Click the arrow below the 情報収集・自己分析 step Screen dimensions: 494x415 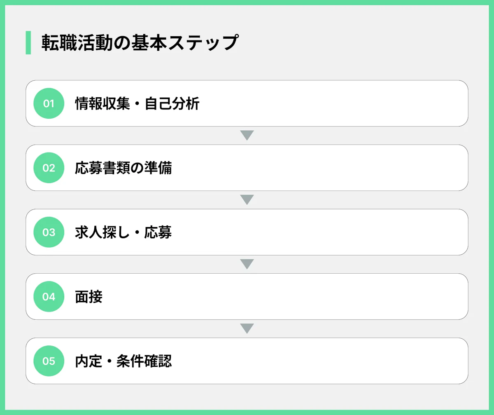coord(247,136)
